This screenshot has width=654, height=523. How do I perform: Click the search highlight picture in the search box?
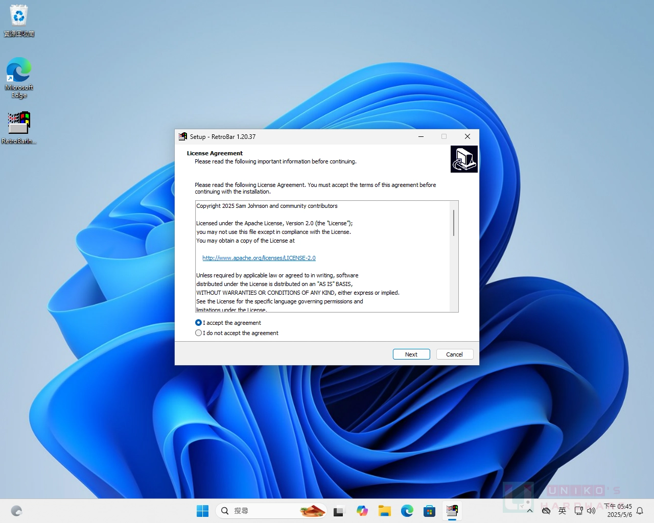pos(313,511)
